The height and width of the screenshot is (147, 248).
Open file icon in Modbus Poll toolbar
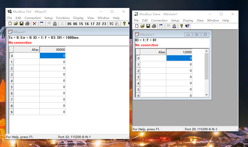pos(16,24)
